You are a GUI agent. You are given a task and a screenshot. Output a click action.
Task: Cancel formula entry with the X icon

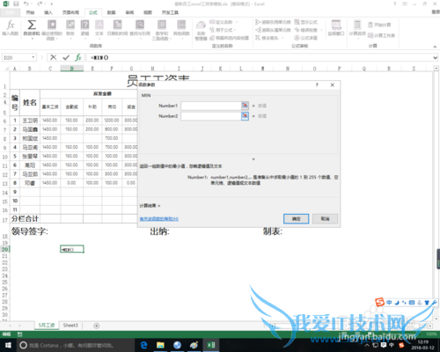coord(54,57)
